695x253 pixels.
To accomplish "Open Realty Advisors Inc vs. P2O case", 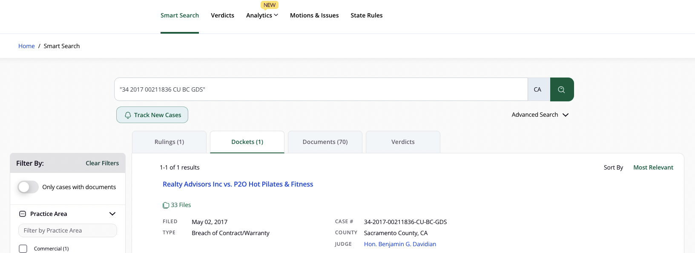I will (238, 184).
